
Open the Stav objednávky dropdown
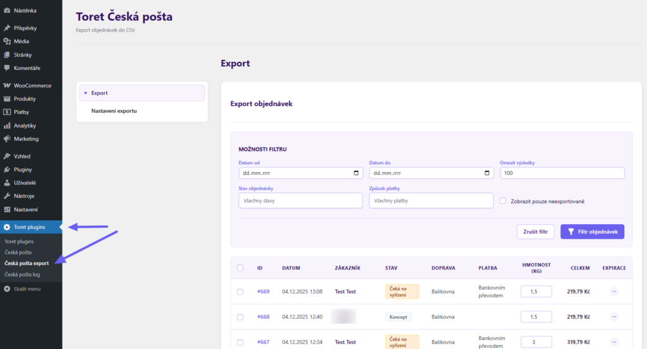click(300, 201)
